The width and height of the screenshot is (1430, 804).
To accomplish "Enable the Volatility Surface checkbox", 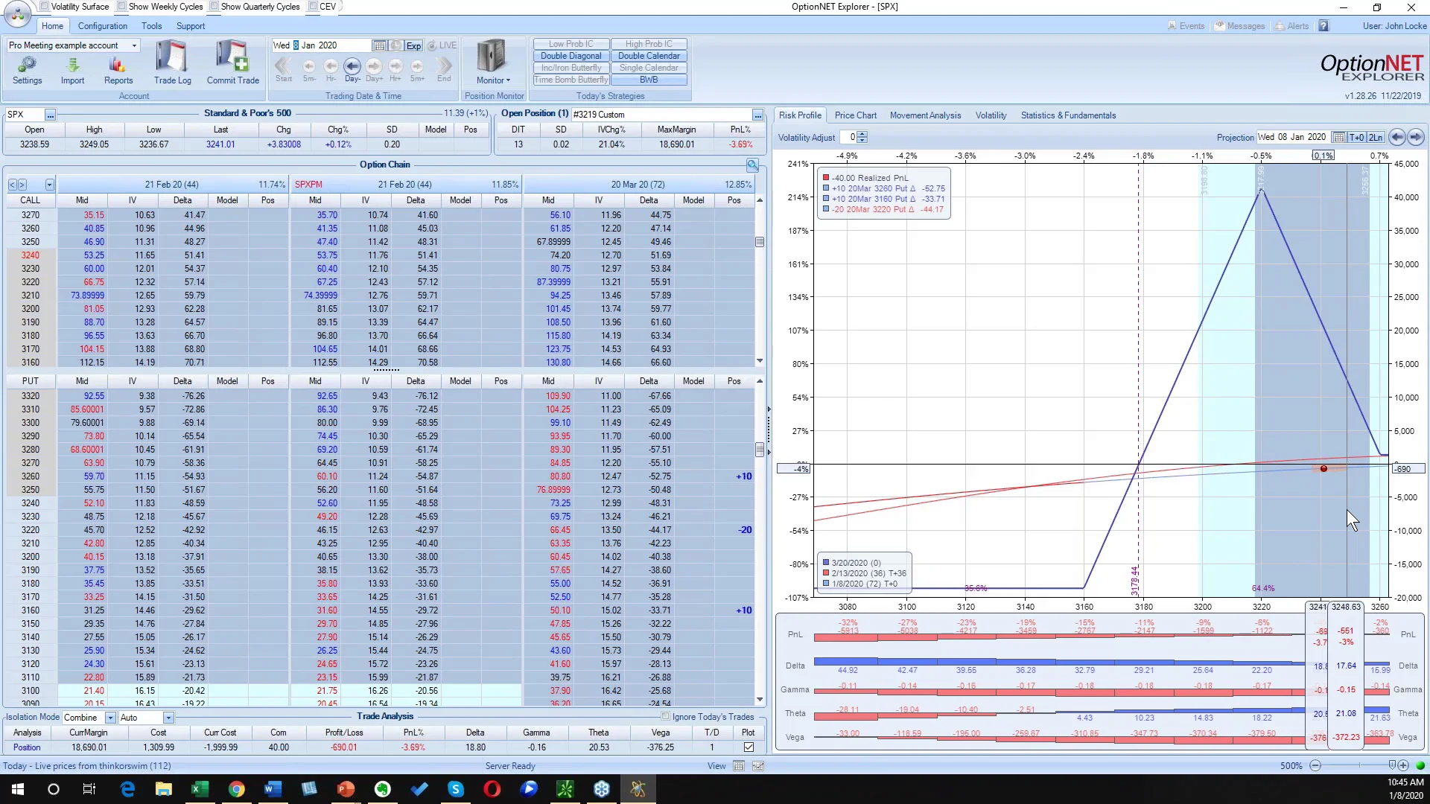I will (x=45, y=7).
